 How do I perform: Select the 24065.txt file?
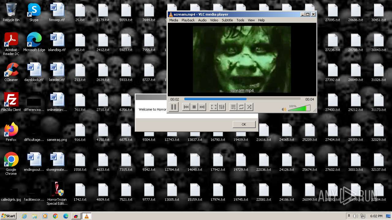(x=287, y=132)
